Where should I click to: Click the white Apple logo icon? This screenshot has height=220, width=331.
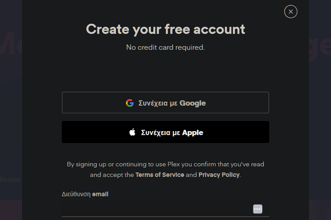click(x=132, y=132)
